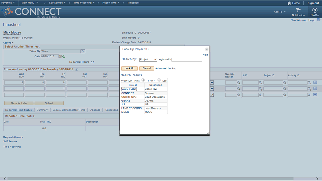Screen dimensions: 322x181
Task: Click the Notification flag icon
Action: (298, 10)
